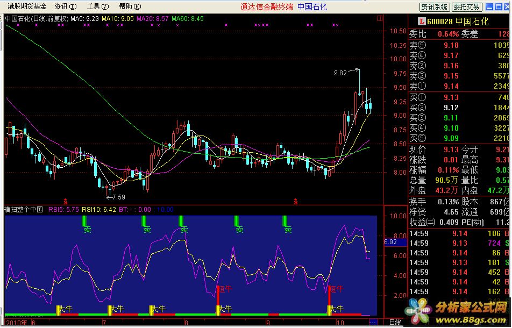Click the last green 卖 sell signal marker
This screenshot has width=512, height=328.
[287, 225]
